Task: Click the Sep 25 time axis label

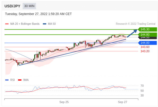Action: coord(64,102)
